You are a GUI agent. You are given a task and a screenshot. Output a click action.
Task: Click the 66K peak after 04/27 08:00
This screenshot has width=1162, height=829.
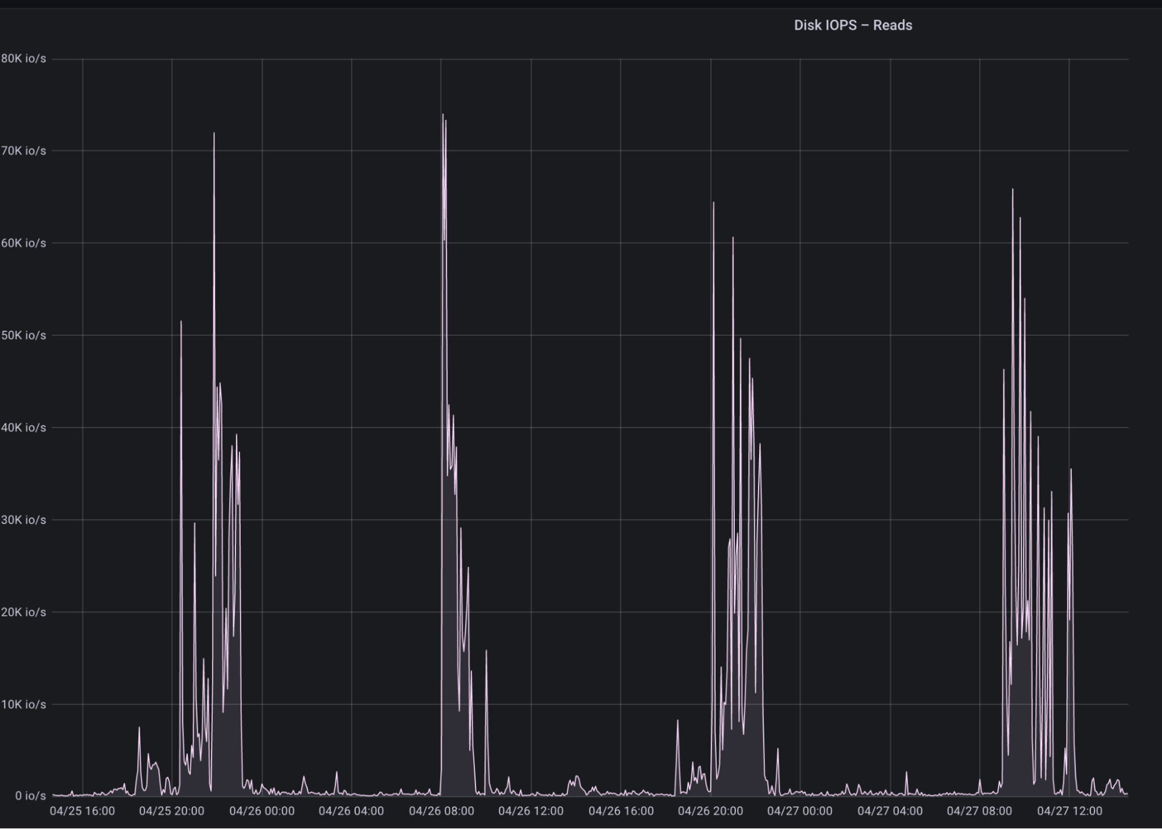(1013, 190)
